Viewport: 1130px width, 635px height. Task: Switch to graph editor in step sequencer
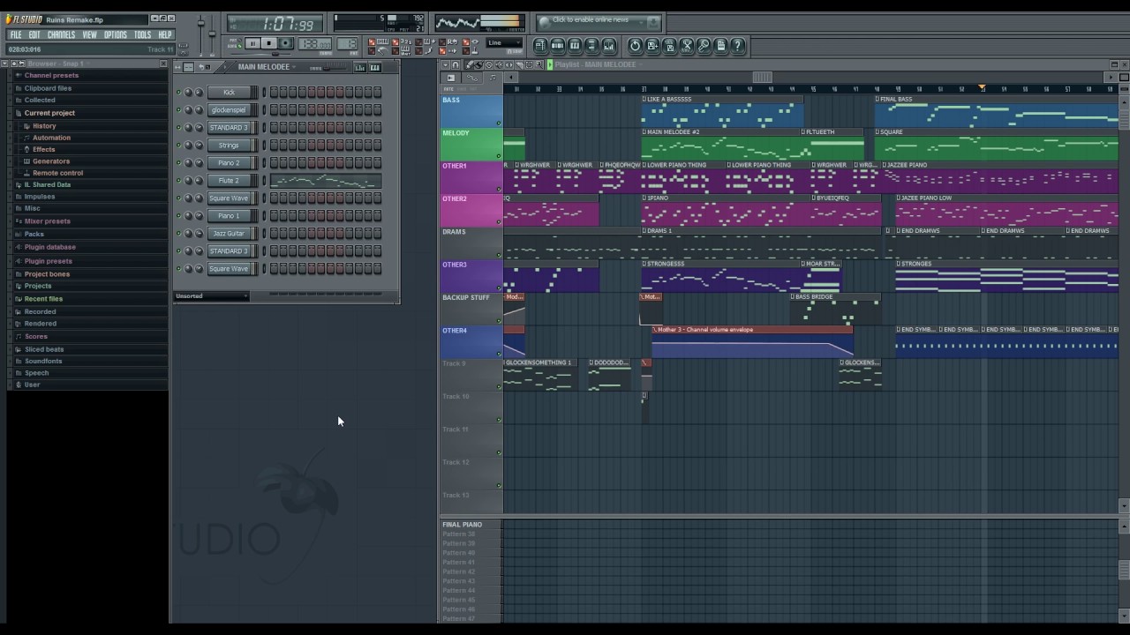[x=360, y=68]
